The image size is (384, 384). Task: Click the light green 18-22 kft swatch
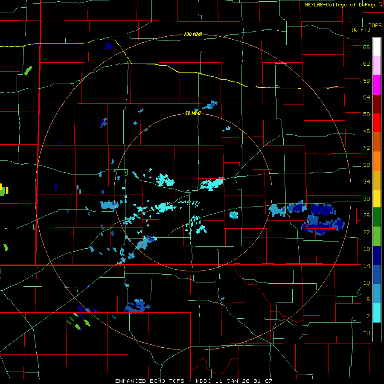click(377, 236)
